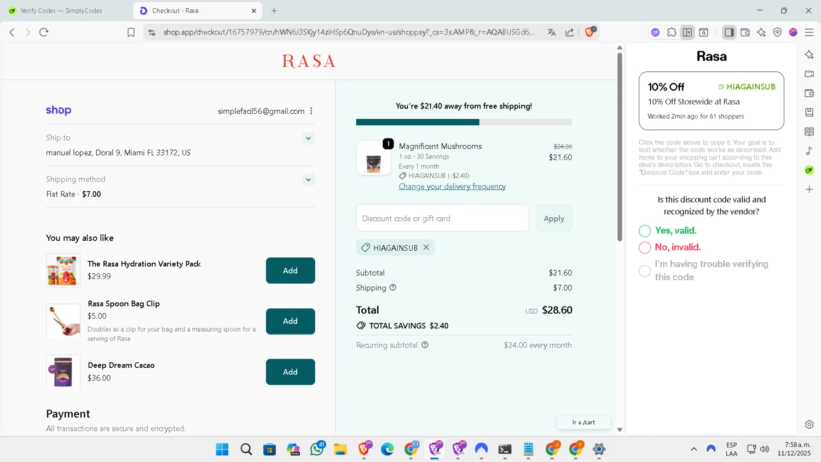Image resolution: width=821 pixels, height=462 pixels.
Task: Open Brave VPN shield icon
Action: pyautogui.click(x=777, y=32)
